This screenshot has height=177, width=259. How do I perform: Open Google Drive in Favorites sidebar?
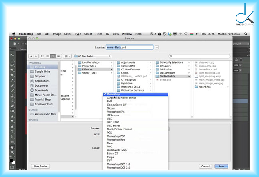[x=43, y=72]
